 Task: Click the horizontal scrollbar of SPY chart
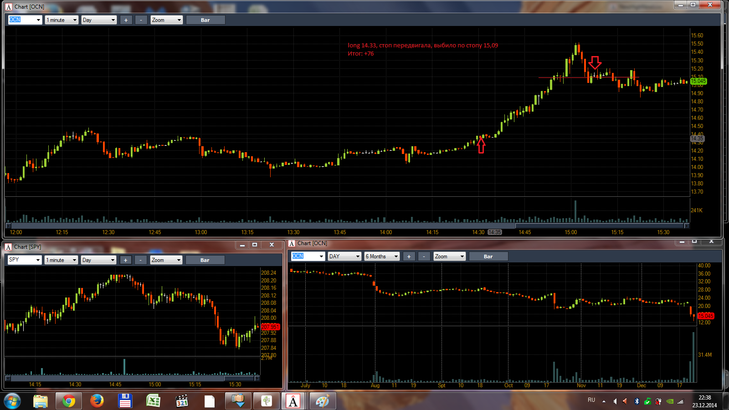click(x=133, y=378)
